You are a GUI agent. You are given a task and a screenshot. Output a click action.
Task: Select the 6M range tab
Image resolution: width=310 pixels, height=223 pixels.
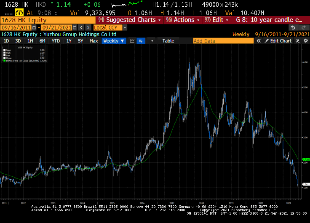pos(42,41)
